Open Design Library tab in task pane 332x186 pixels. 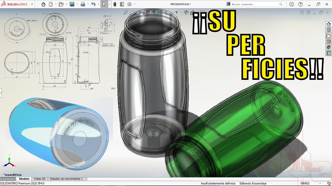tap(329, 30)
